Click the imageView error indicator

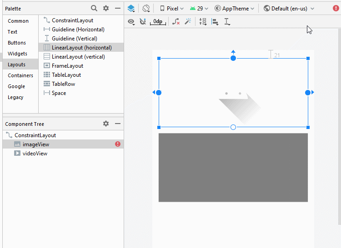pyautogui.click(x=118, y=144)
